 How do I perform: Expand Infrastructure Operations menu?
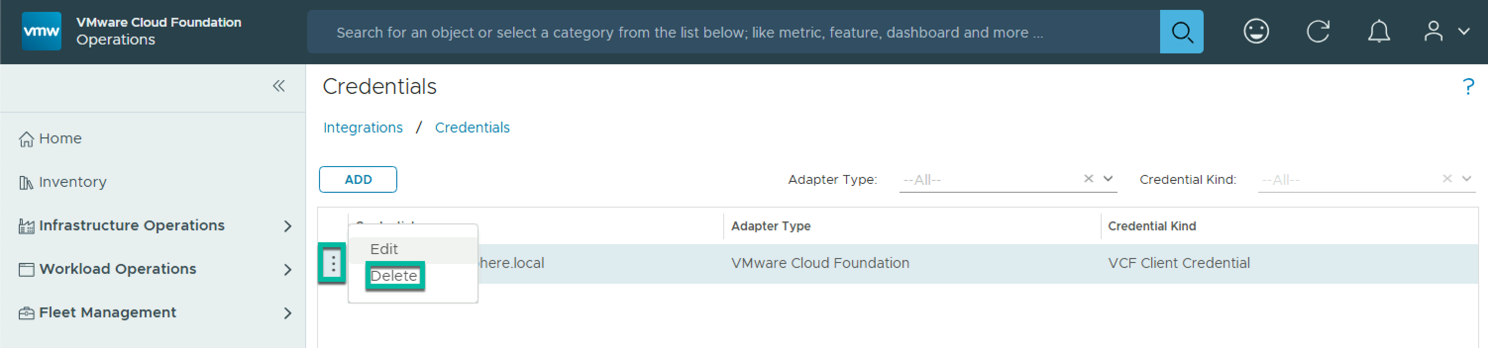click(288, 226)
